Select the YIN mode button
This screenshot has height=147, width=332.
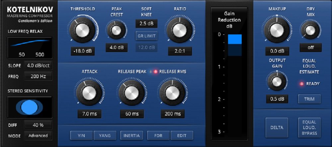click(x=81, y=135)
